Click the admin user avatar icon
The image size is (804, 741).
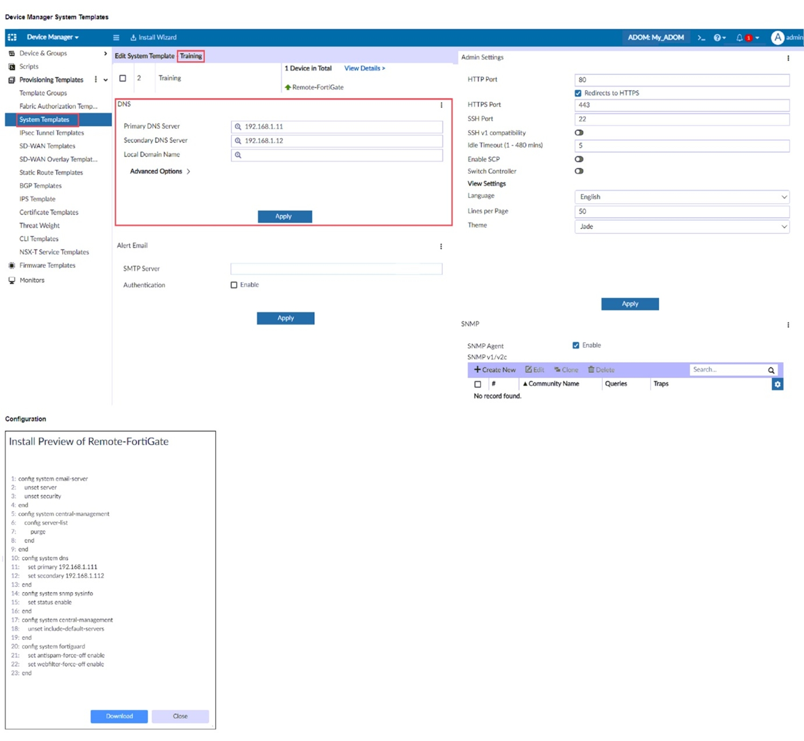click(x=777, y=38)
